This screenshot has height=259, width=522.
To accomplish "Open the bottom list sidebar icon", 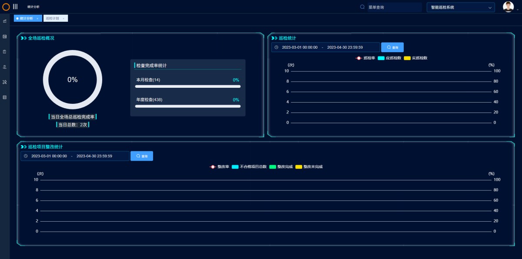I will pos(5,97).
